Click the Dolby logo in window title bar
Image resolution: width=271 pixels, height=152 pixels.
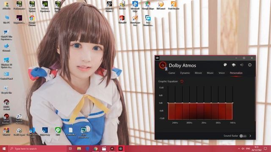157,58
